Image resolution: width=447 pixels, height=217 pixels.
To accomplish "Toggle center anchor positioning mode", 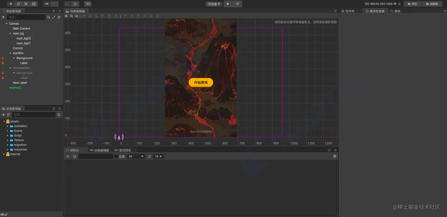I will (54, 4).
